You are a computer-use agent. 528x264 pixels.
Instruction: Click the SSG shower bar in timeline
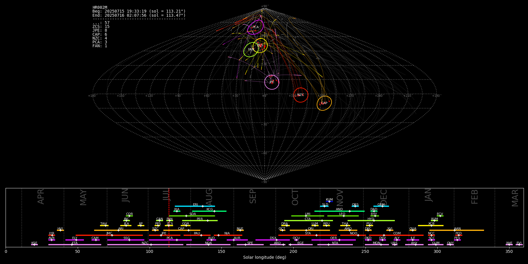(126, 240)
